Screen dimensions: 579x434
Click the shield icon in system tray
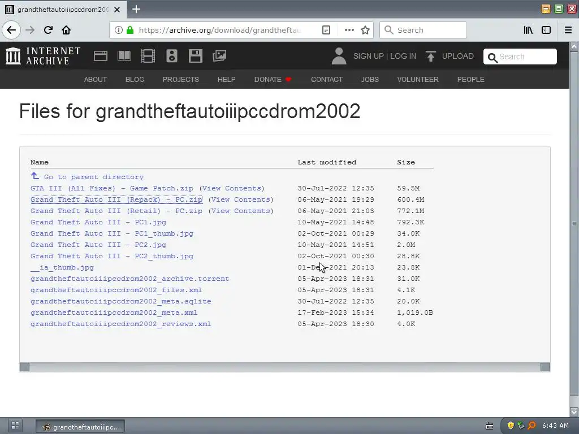click(x=511, y=426)
